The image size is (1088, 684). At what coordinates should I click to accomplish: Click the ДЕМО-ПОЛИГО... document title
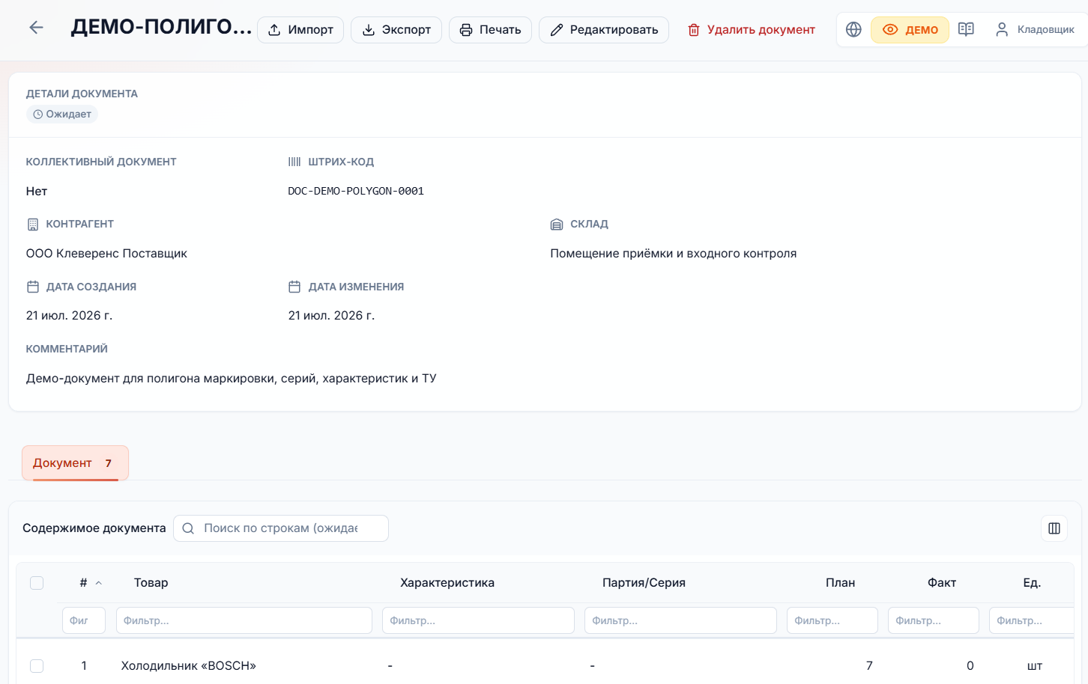click(161, 28)
